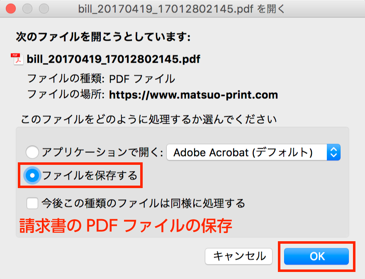This screenshot has width=365, height=279.
Task: Click the ファイルを保存する label text
Action: (90, 176)
